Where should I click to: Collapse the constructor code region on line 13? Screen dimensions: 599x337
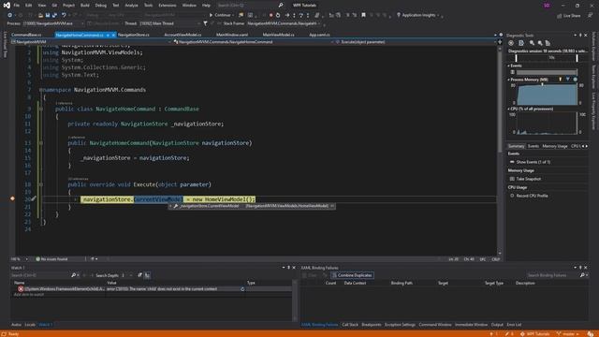[41, 143]
